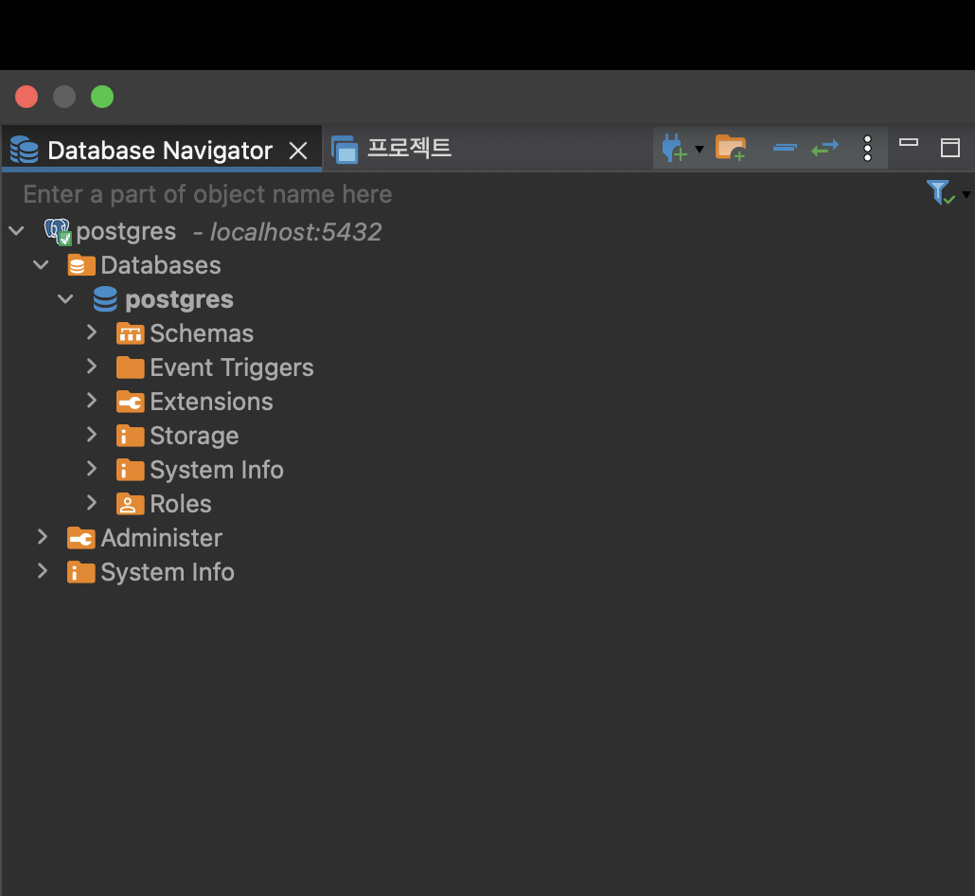The image size is (975, 896).
Task: Click the Create Folder icon
Action: point(731,148)
